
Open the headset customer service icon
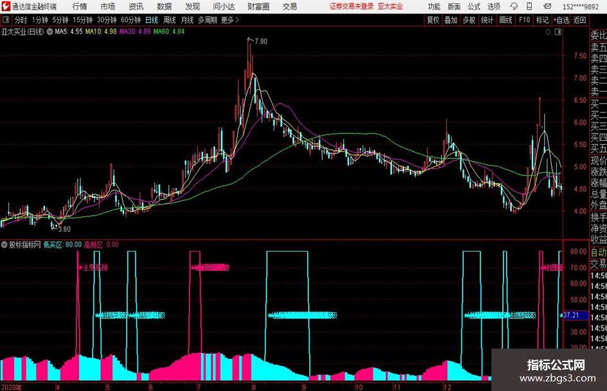[514, 6]
